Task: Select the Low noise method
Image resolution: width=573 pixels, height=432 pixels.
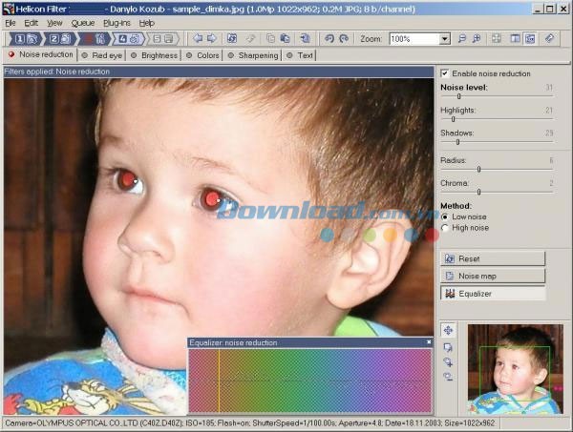Action: click(x=445, y=216)
